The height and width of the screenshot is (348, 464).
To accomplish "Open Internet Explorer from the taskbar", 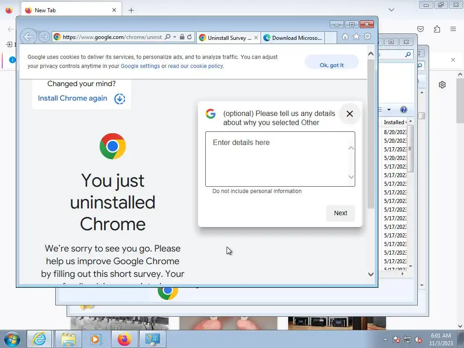I will tap(39, 339).
